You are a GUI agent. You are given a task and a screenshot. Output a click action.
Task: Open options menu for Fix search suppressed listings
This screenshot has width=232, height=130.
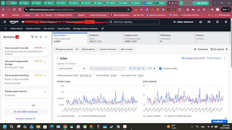[45, 62]
